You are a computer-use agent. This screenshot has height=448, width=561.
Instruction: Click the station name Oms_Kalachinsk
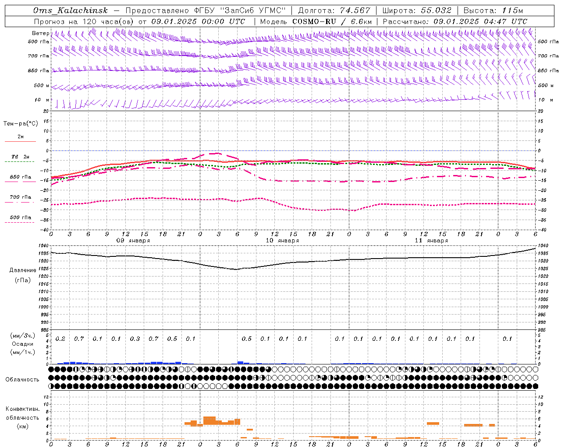point(70,10)
